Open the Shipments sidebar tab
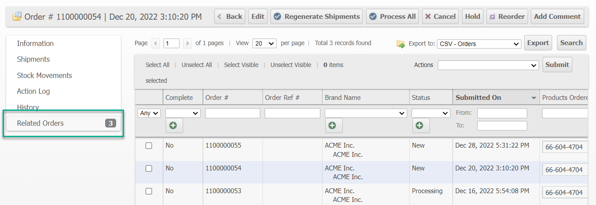Screen dimensions: 596x205 tap(33, 60)
